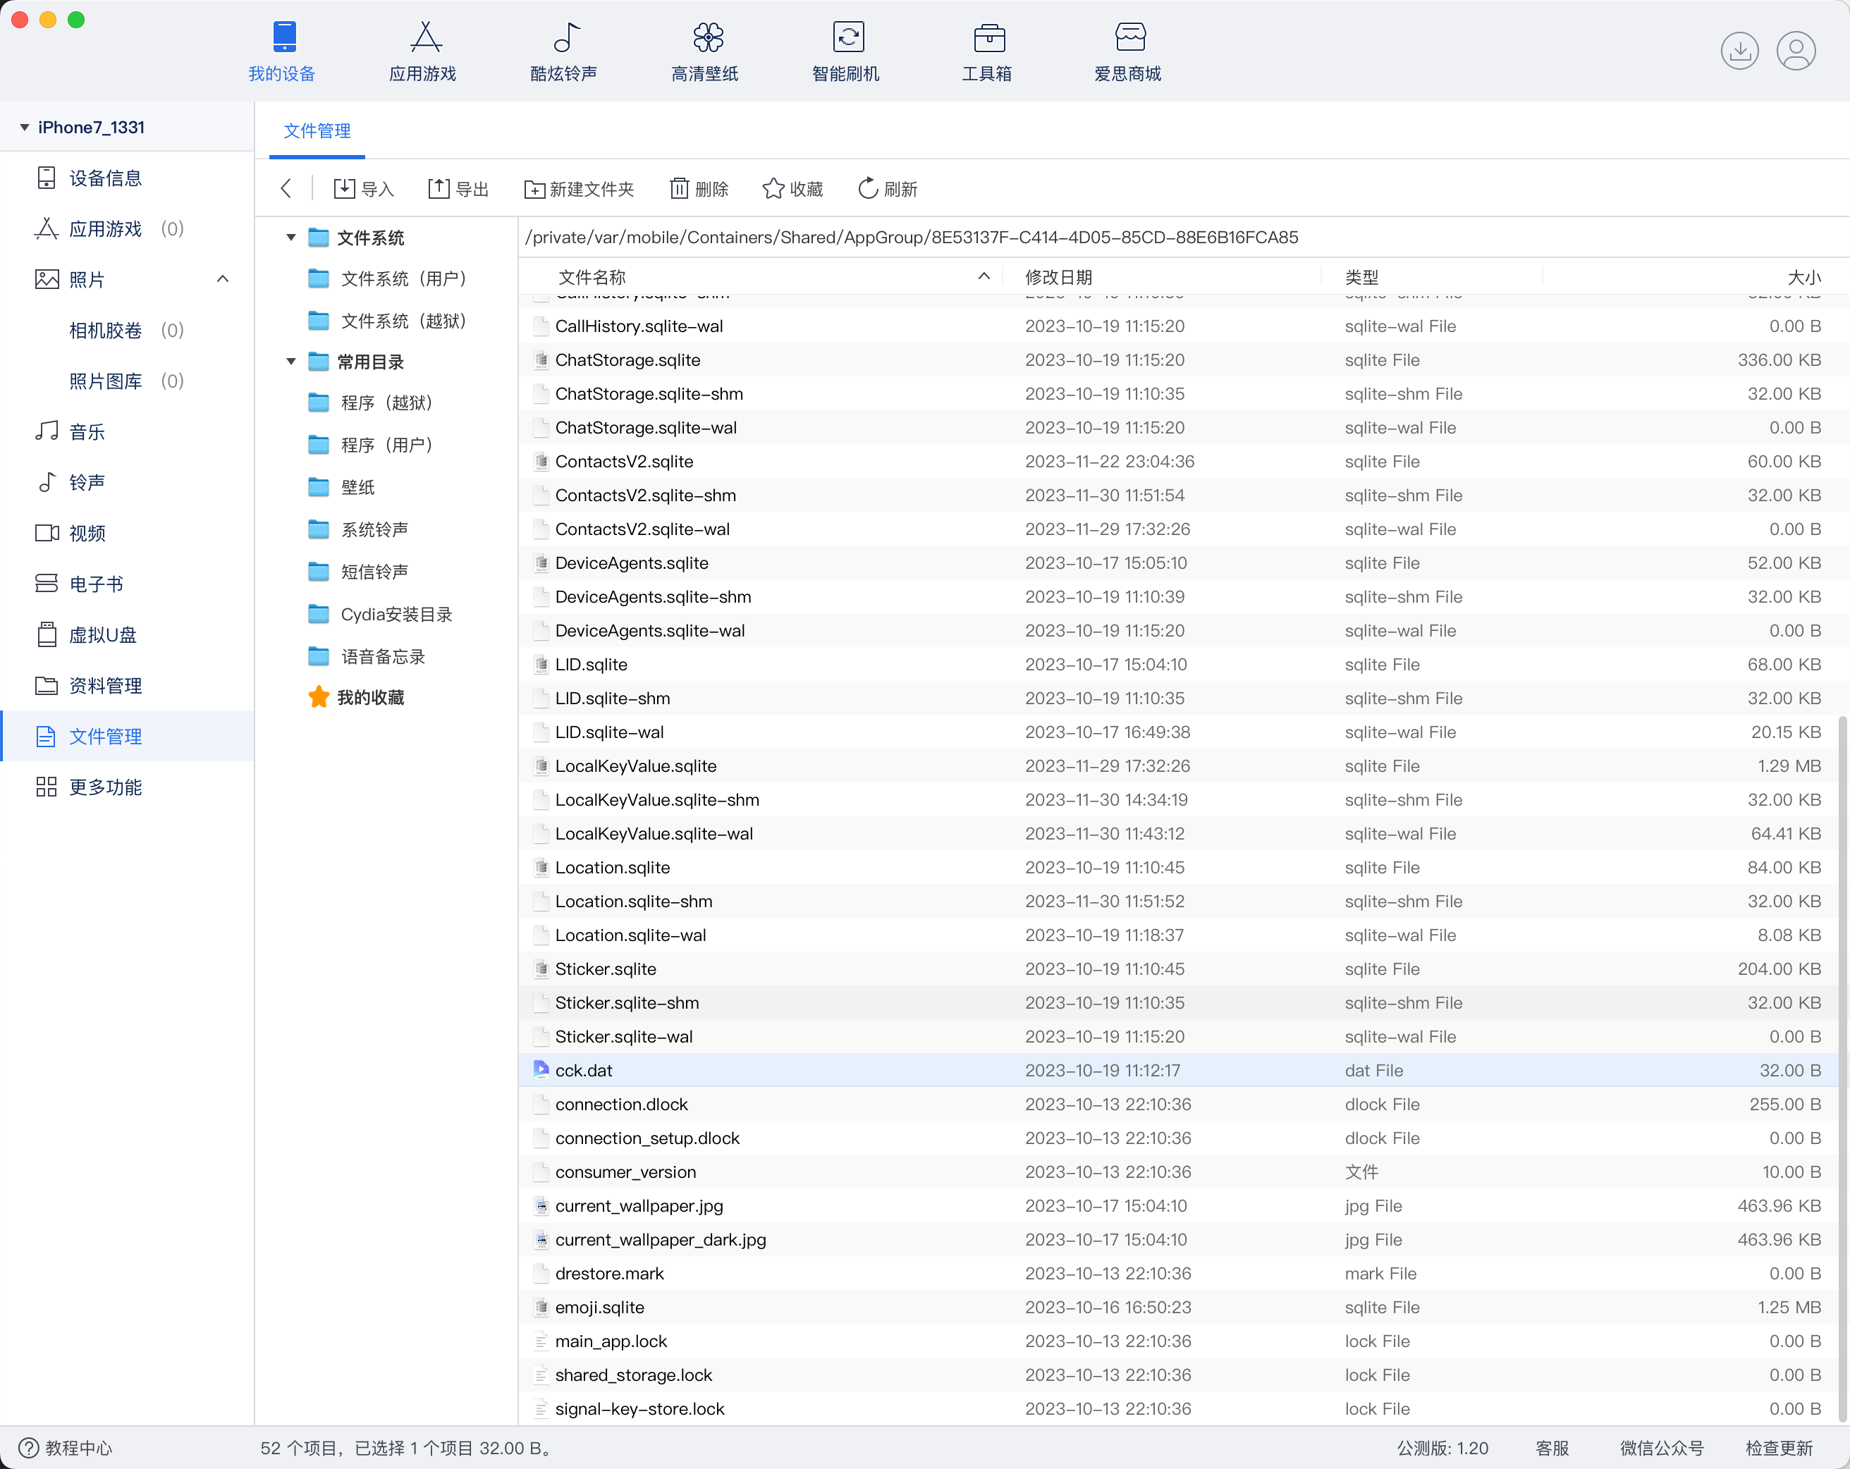Click the 导入 import button

coord(364,189)
